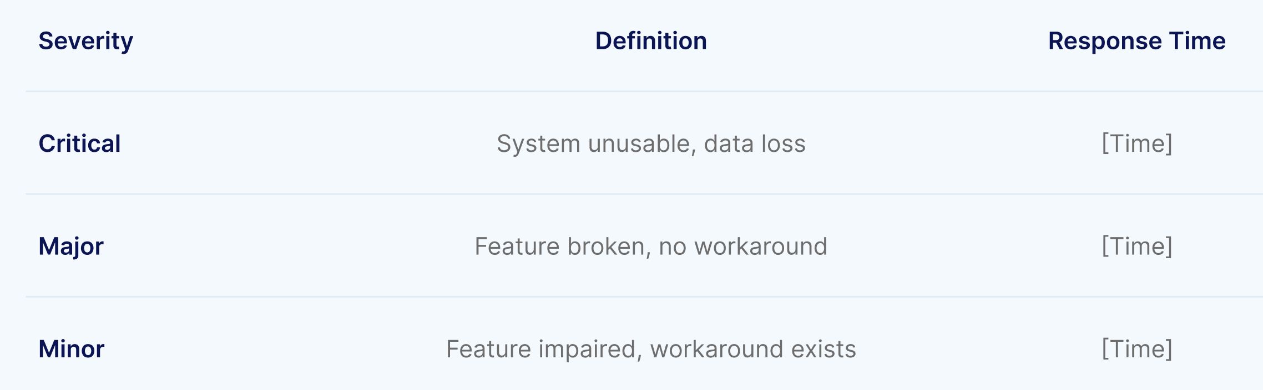
Task: Click the [Time] placeholder for Critical
Action: point(1137,144)
